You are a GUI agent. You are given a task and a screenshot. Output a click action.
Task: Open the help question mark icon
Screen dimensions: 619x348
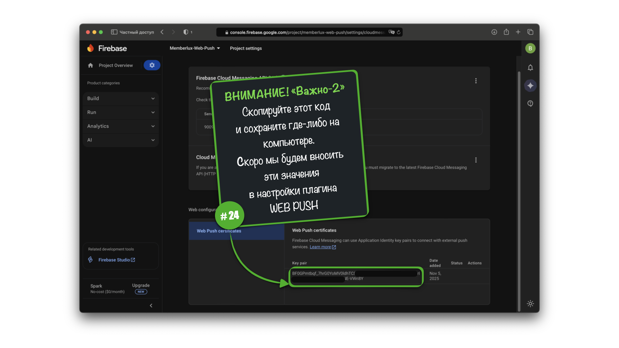(x=530, y=103)
